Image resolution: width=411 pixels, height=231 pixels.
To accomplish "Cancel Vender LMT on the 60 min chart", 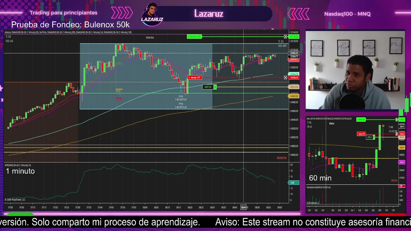I will (x=397, y=120).
